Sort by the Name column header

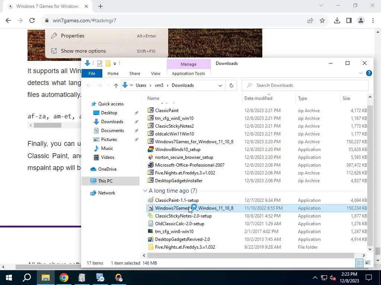click(x=153, y=98)
